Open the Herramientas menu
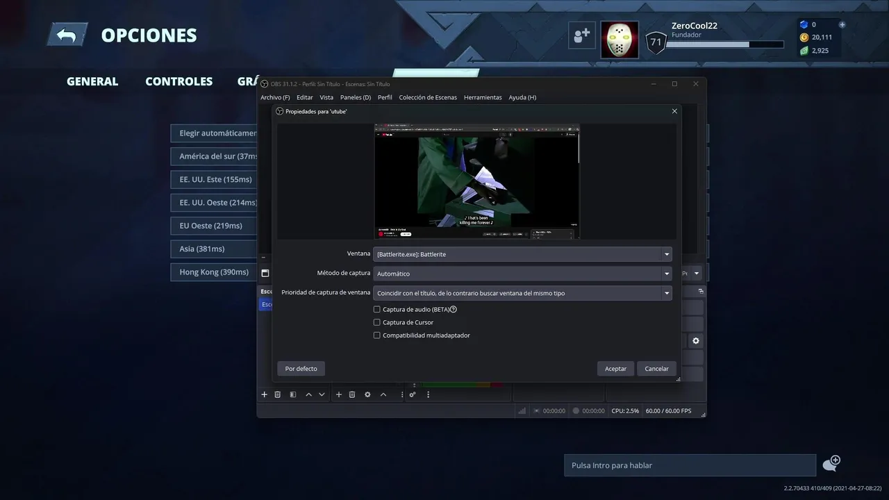 (x=483, y=97)
